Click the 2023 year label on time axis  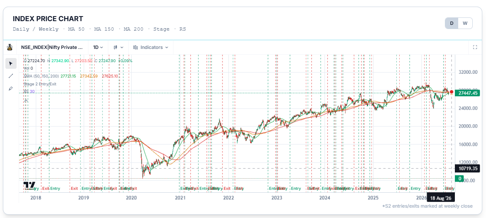pos(276,198)
